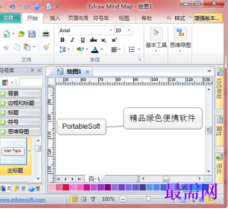The image size is (228, 209).
Task: Paste with the clipboard icon
Action: (27, 47)
